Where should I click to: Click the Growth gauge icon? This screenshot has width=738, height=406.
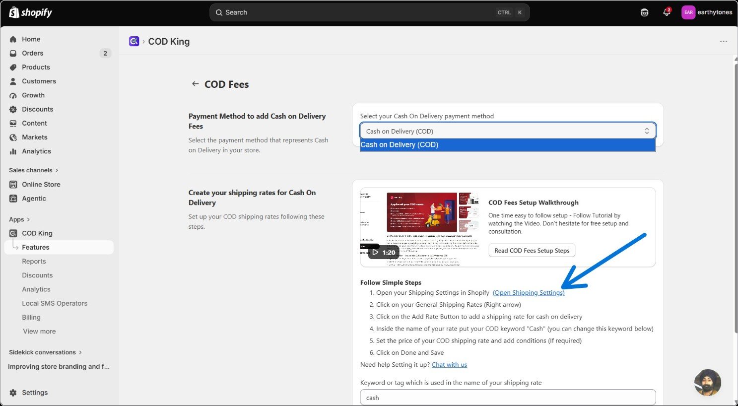pos(13,95)
